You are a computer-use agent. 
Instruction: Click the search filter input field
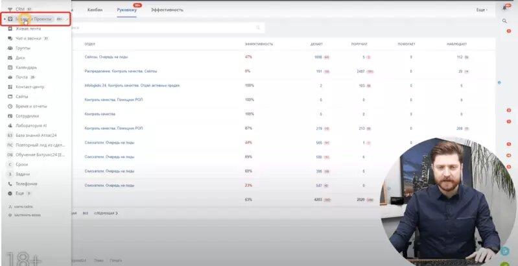[168, 28]
